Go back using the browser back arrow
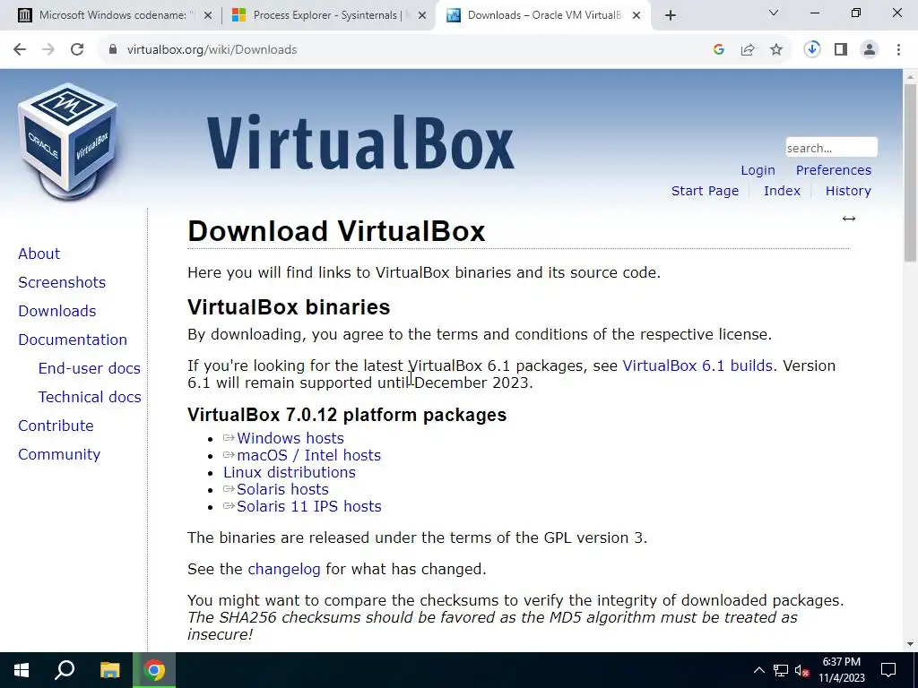The image size is (918, 688). click(x=20, y=50)
